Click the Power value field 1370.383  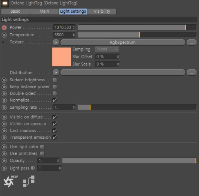coord(64,27)
